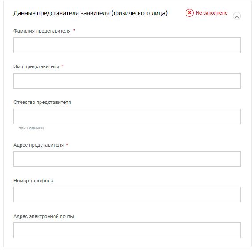
Task: Click the 'Имя представителя' field label
Action: tap(36, 66)
